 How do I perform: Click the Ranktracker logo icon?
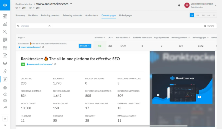(5, 5)
